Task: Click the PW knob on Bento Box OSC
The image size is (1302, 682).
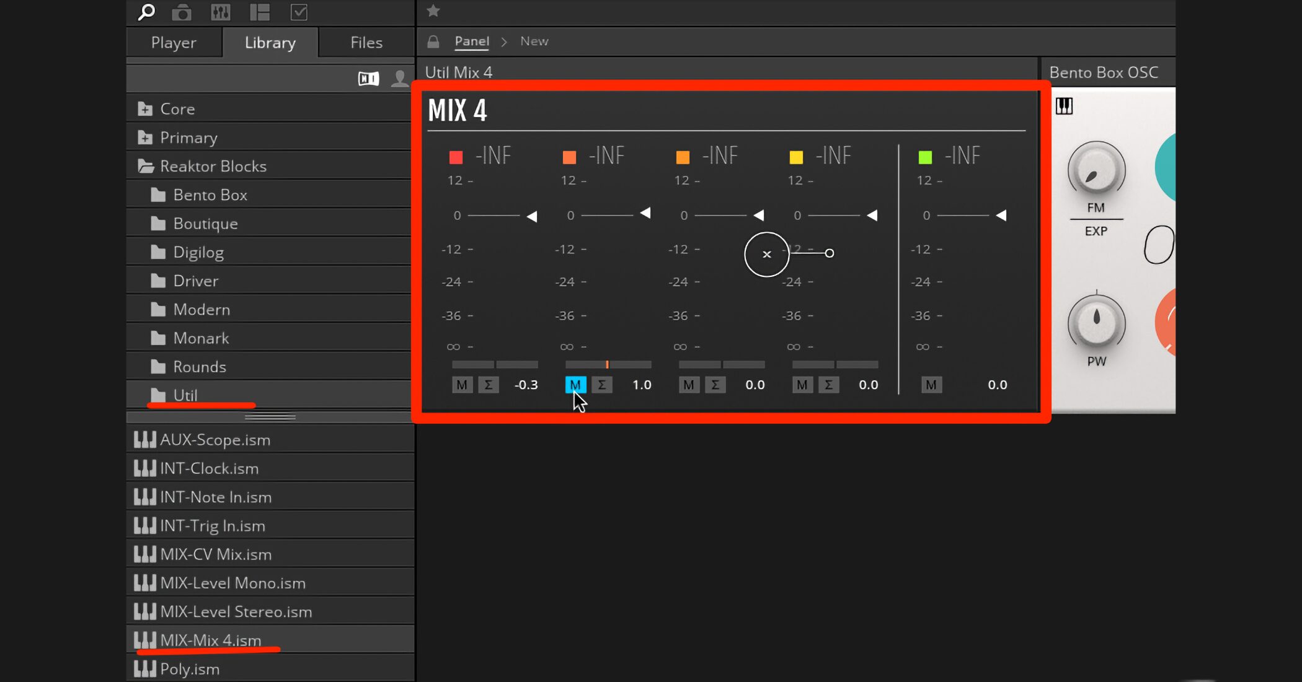Action: coord(1096,323)
